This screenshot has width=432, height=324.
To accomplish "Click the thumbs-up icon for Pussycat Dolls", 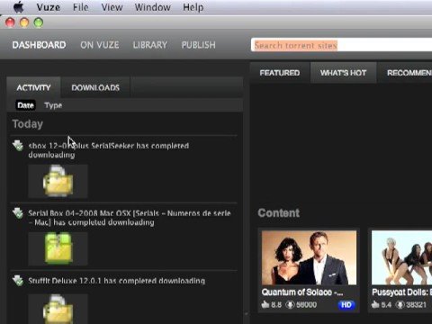I will coord(375,304).
